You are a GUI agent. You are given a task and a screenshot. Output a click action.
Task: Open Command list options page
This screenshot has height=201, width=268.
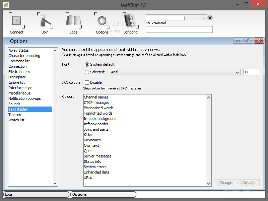30,61
